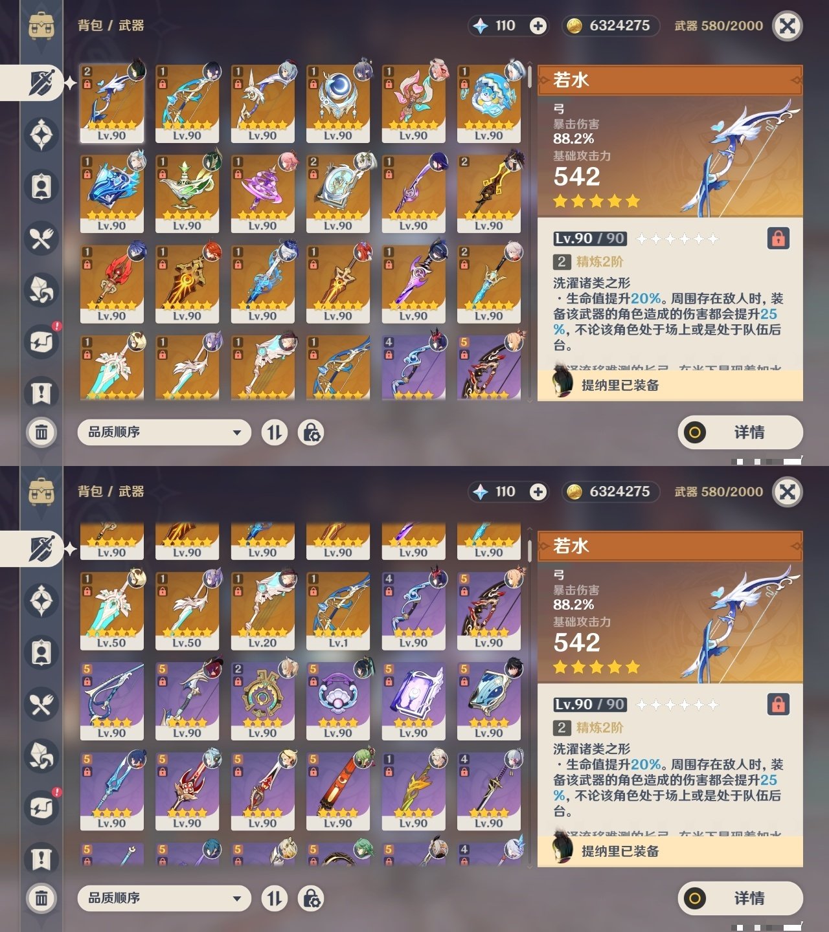This screenshot has height=932, width=829.
Task: Open the Materials tab in upper sidebar
Action: 41,290
